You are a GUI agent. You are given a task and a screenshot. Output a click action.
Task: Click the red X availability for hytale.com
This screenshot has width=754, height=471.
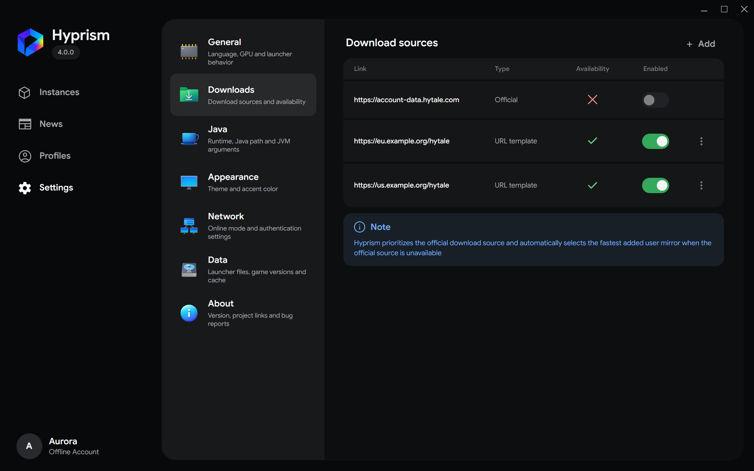click(x=592, y=100)
